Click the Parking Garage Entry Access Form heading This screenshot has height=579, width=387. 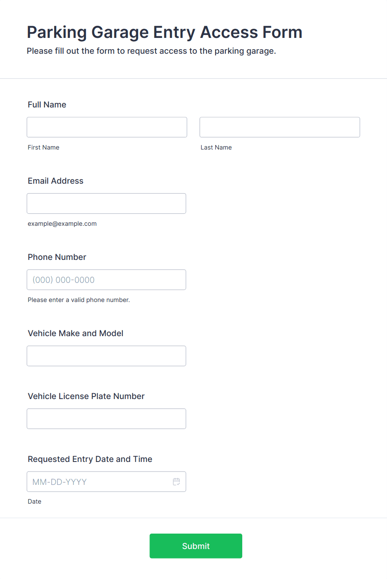click(x=165, y=32)
